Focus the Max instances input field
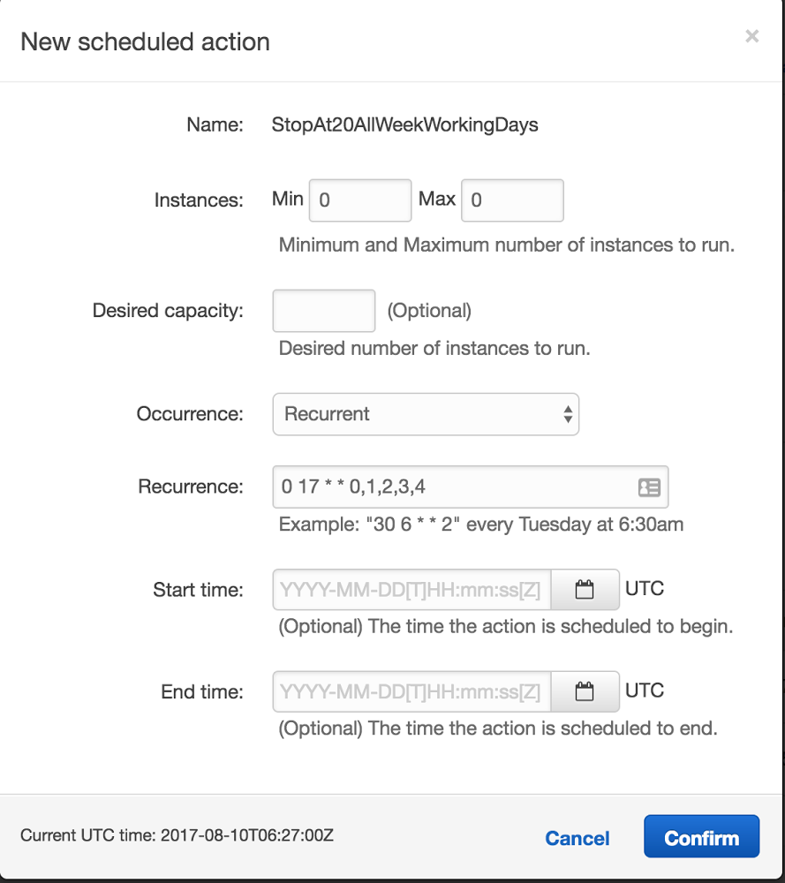The image size is (785, 883). click(512, 200)
